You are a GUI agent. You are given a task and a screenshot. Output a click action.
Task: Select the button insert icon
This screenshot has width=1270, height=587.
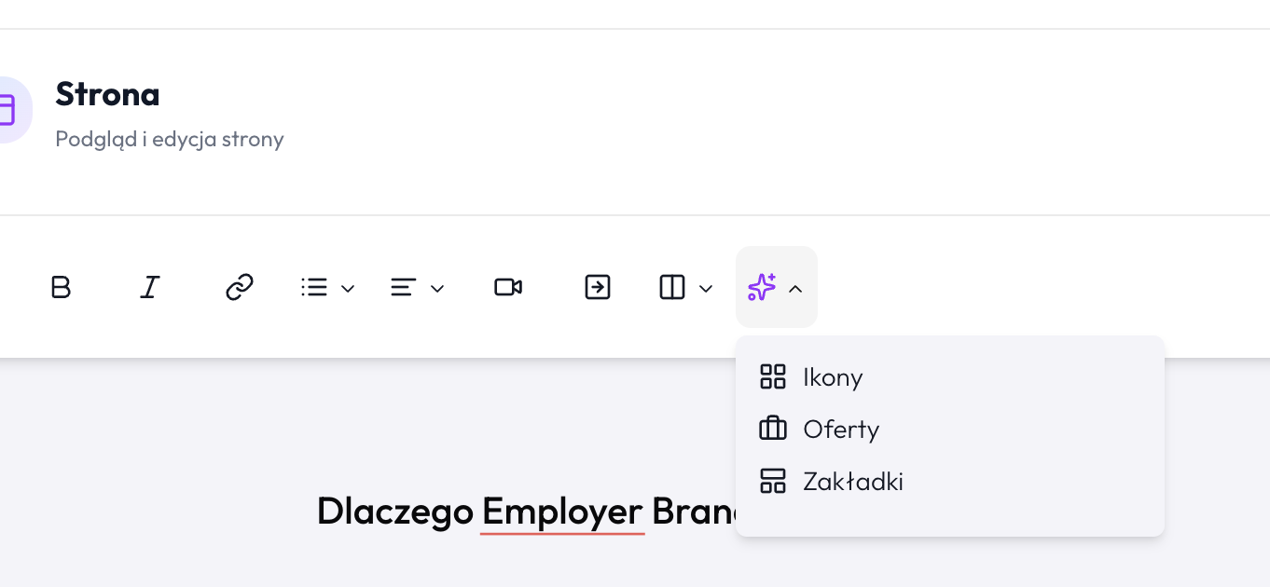pos(597,287)
